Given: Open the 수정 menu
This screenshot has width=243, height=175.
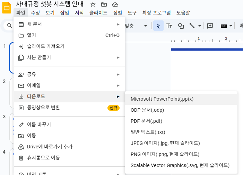Looking at the screenshot, I should coord(35,12).
